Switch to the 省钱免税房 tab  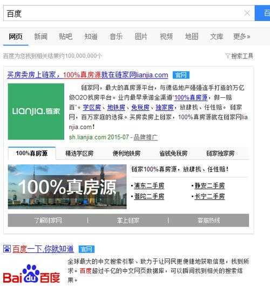click(173, 154)
